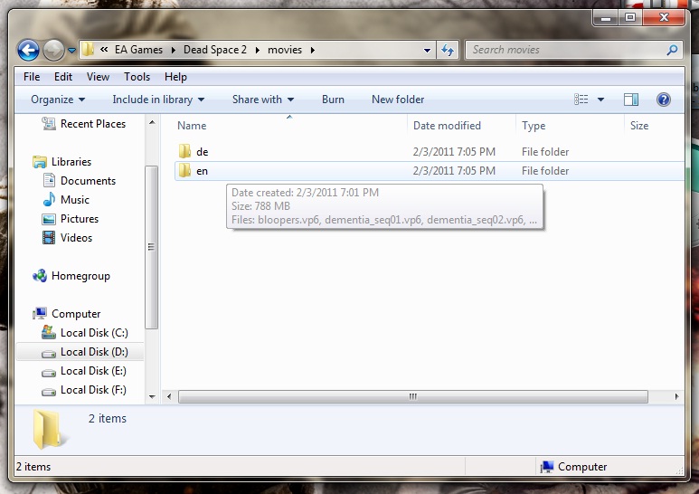Click the Local Disk (D:) drive icon
The height and width of the screenshot is (494, 699).
49,354
